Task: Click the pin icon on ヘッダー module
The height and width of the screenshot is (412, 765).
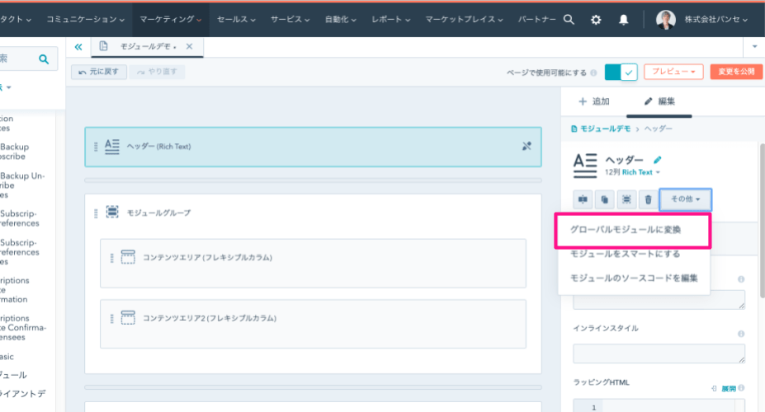Action: tap(527, 146)
